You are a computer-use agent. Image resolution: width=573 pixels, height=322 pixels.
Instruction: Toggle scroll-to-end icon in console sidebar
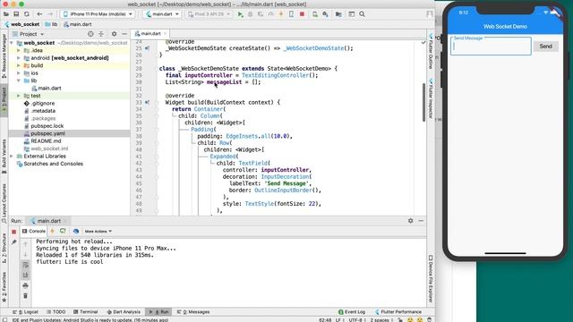click(25, 275)
